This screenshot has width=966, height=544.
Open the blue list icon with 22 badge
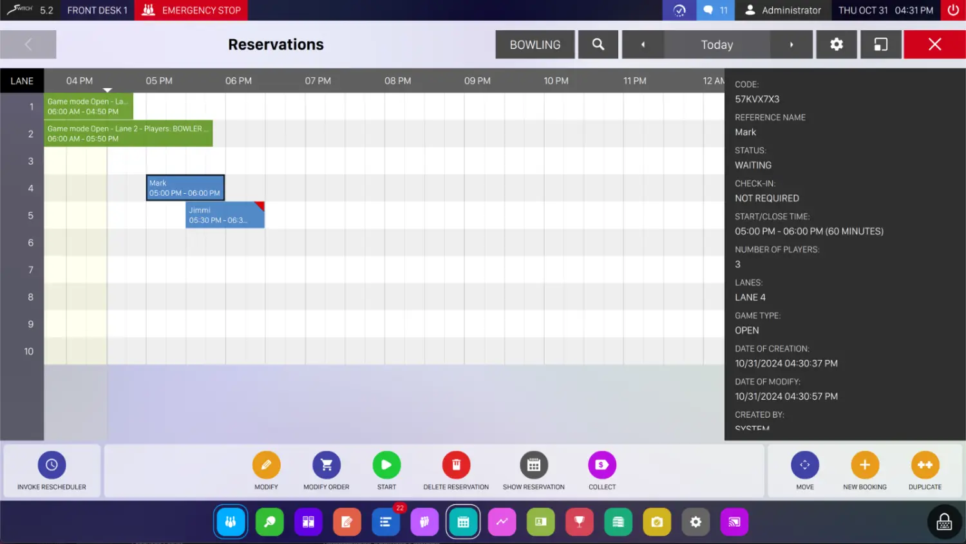tap(386, 522)
